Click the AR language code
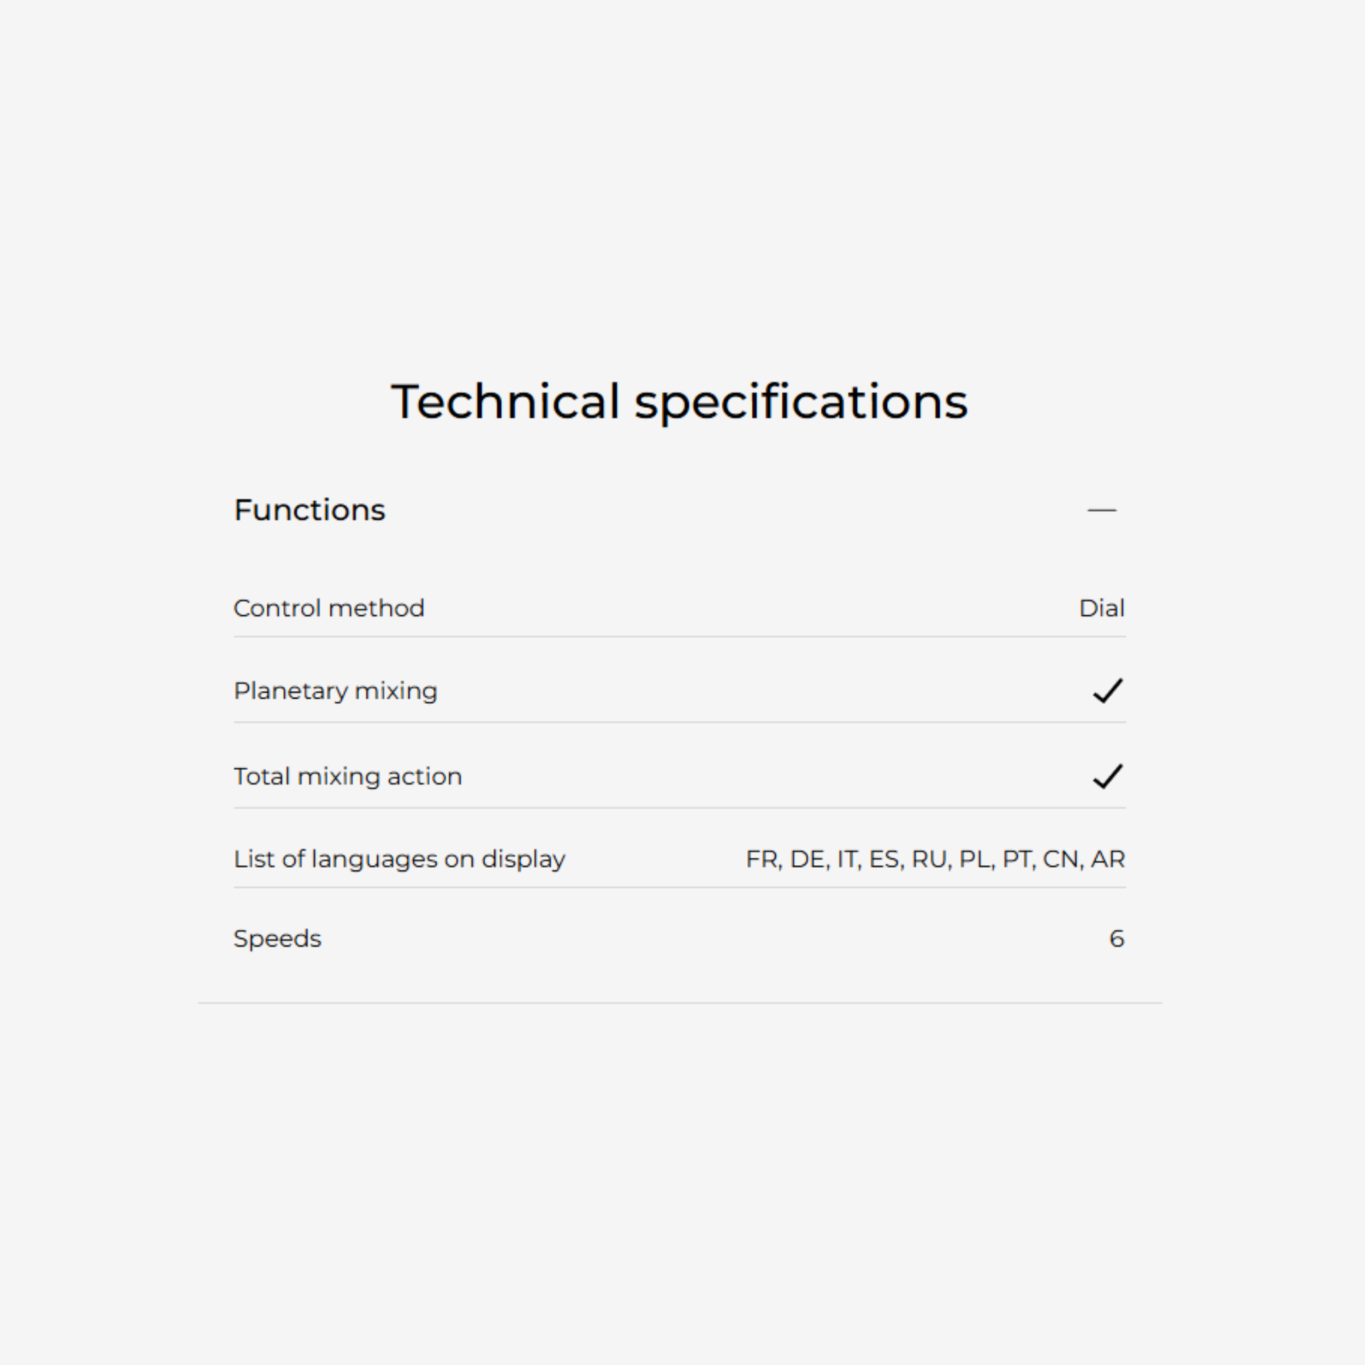 (1108, 859)
